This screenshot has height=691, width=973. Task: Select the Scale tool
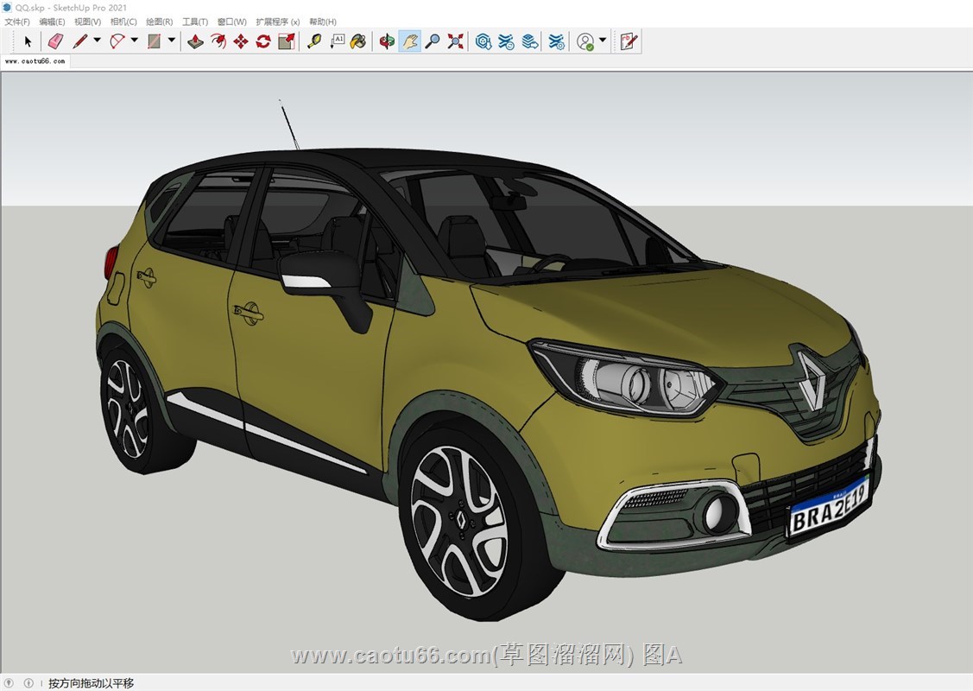pos(286,41)
